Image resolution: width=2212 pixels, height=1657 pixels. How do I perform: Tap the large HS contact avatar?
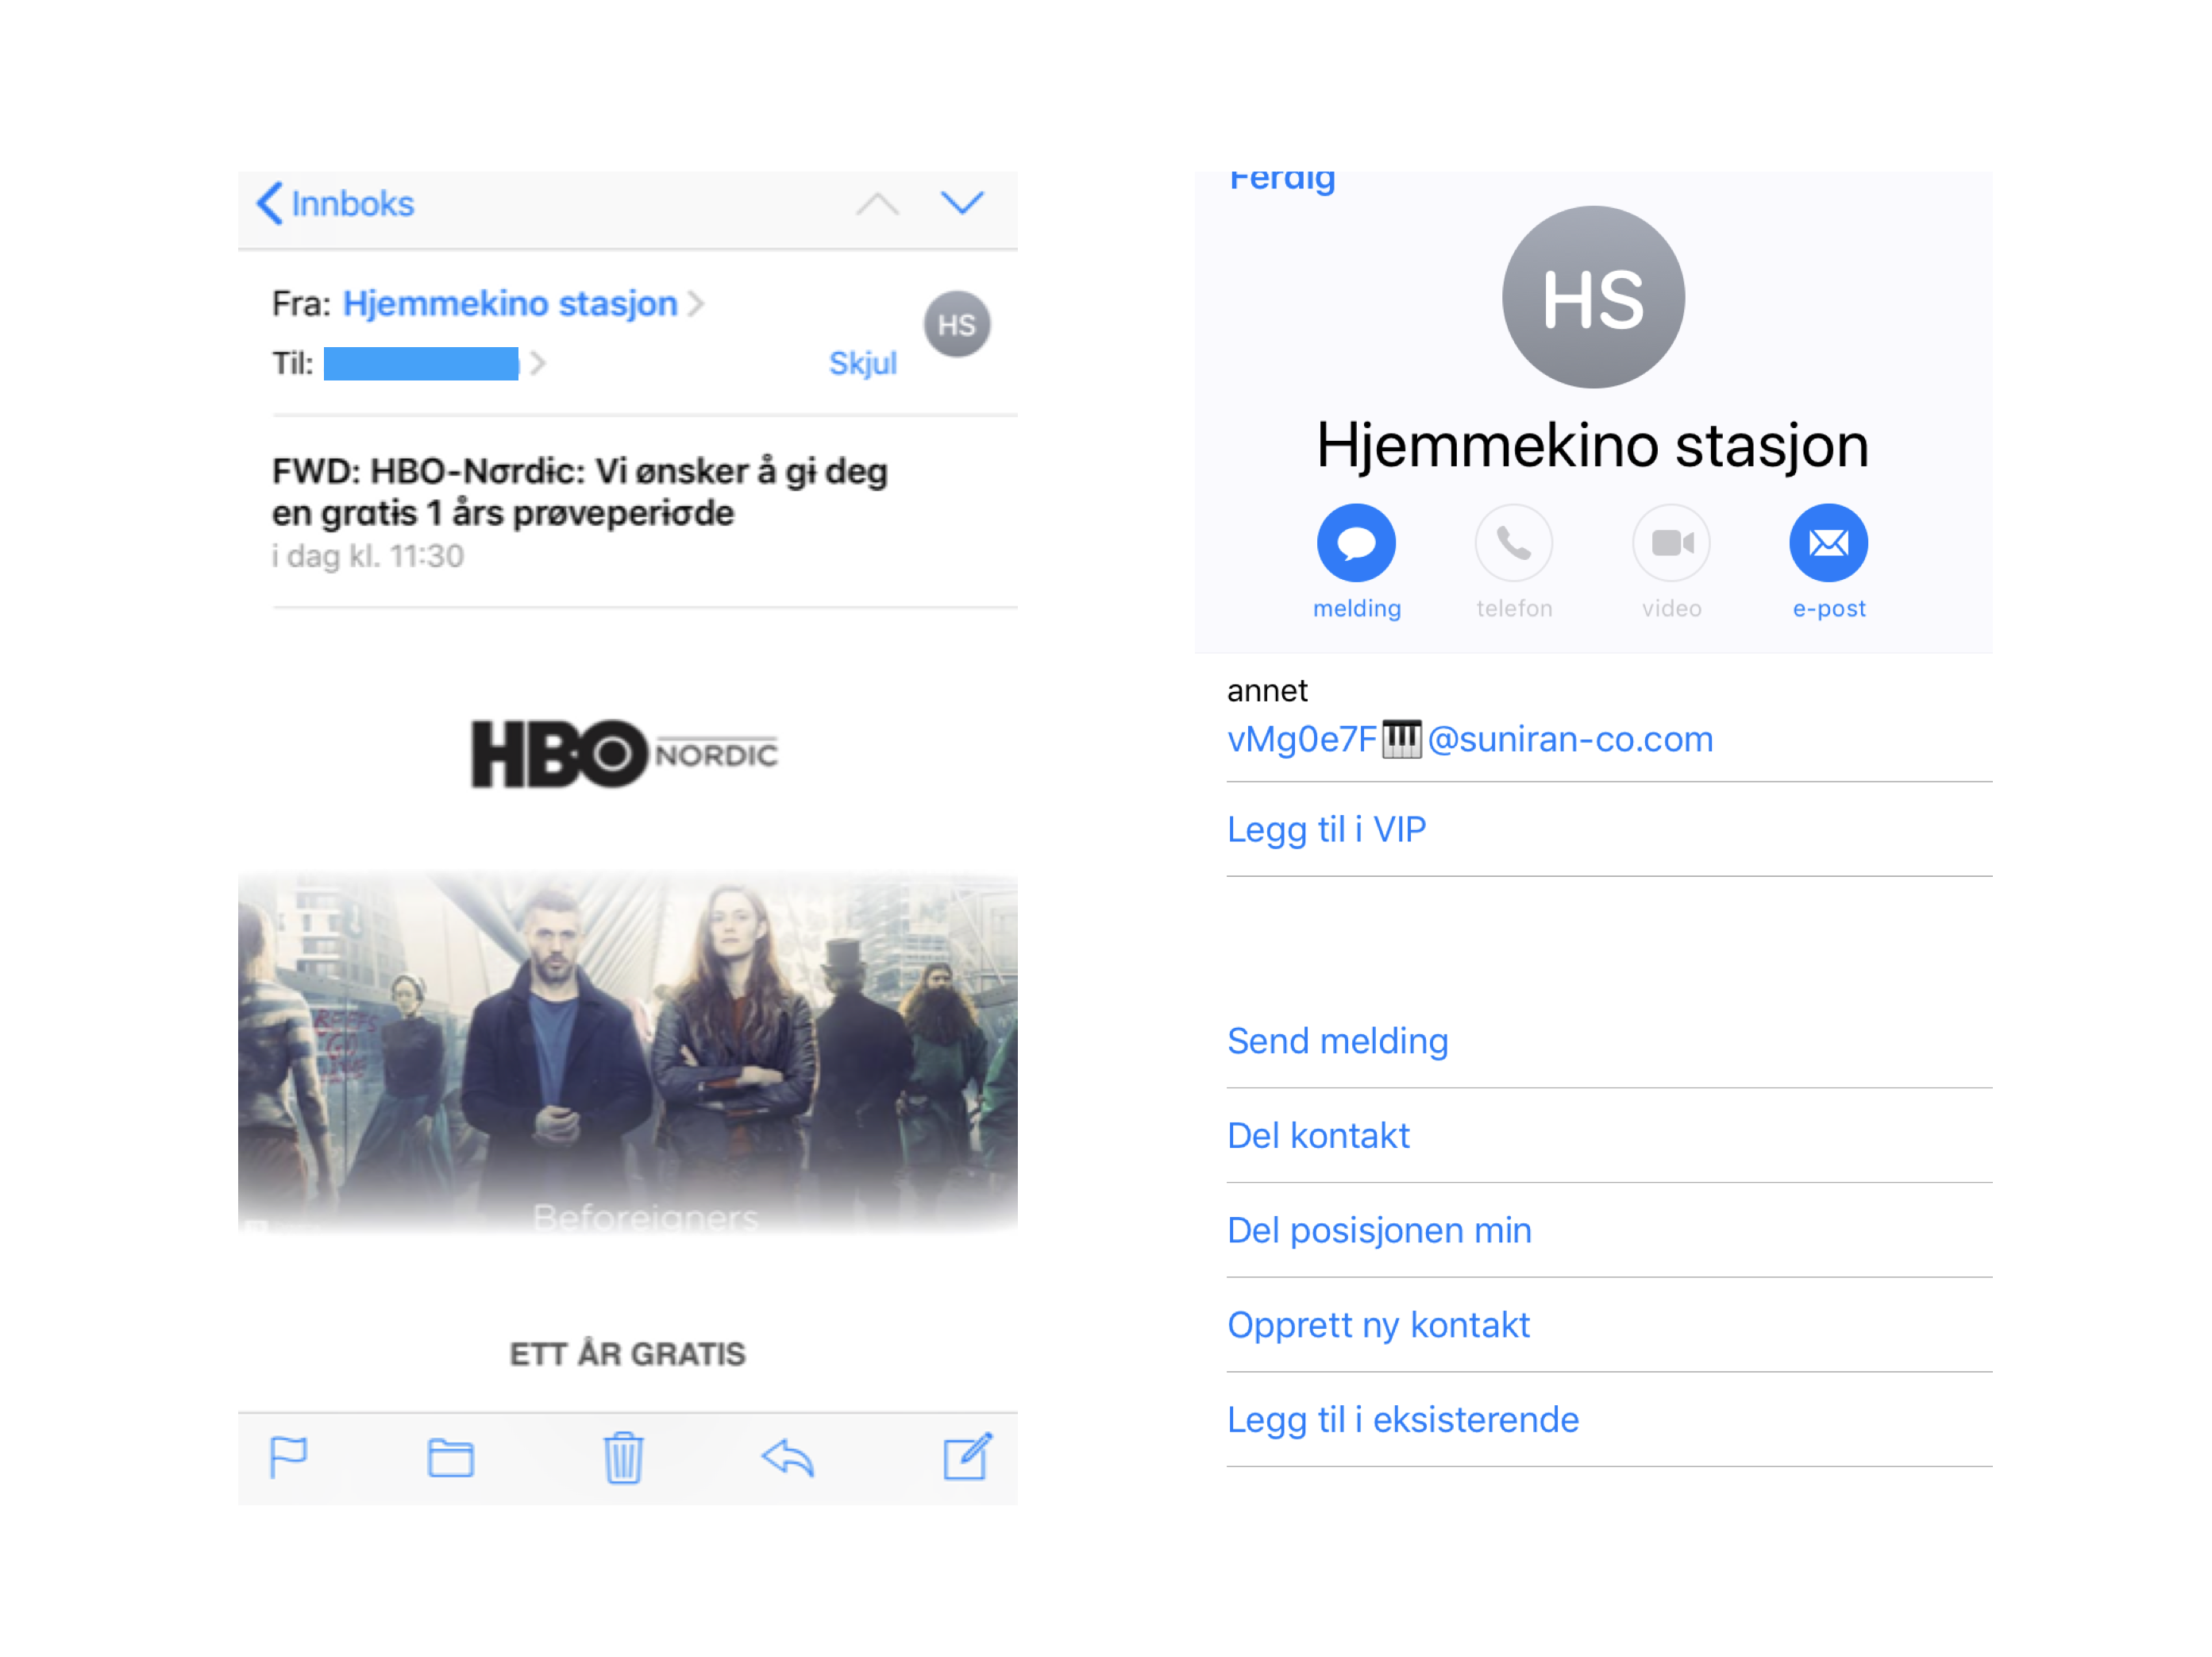(x=1593, y=297)
